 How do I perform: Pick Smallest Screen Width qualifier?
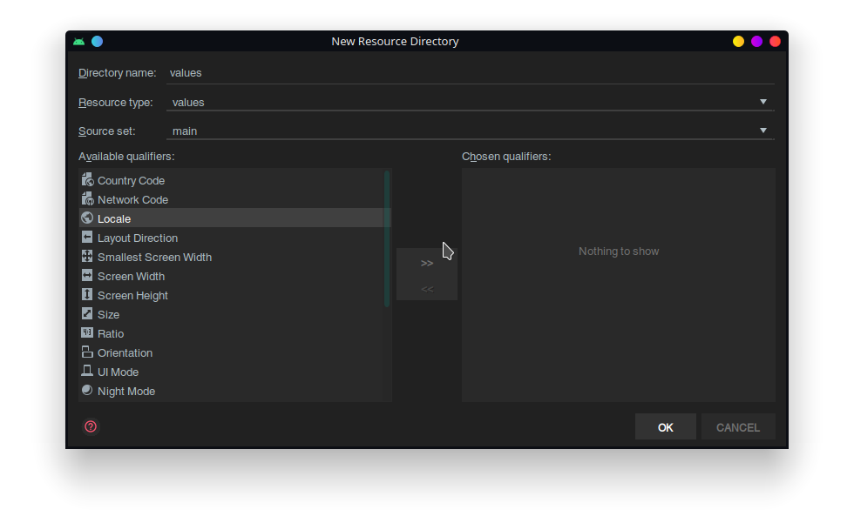pos(155,258)
